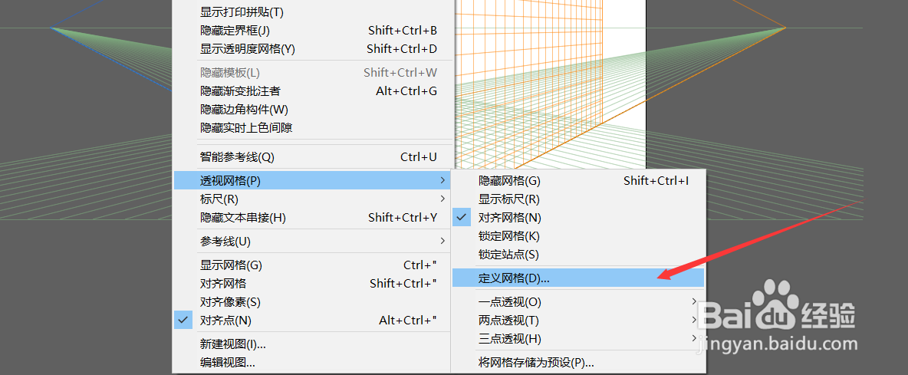The height and width of the screenshot is (375, 908).
Task: Uncheck the 对齐点(N) option
Action: 313,320
